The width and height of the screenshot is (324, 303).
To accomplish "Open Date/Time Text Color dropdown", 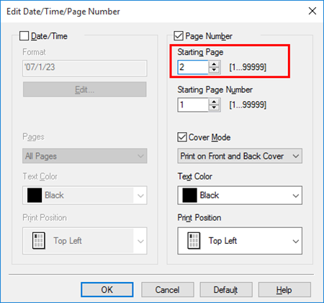I will point(85,196).
